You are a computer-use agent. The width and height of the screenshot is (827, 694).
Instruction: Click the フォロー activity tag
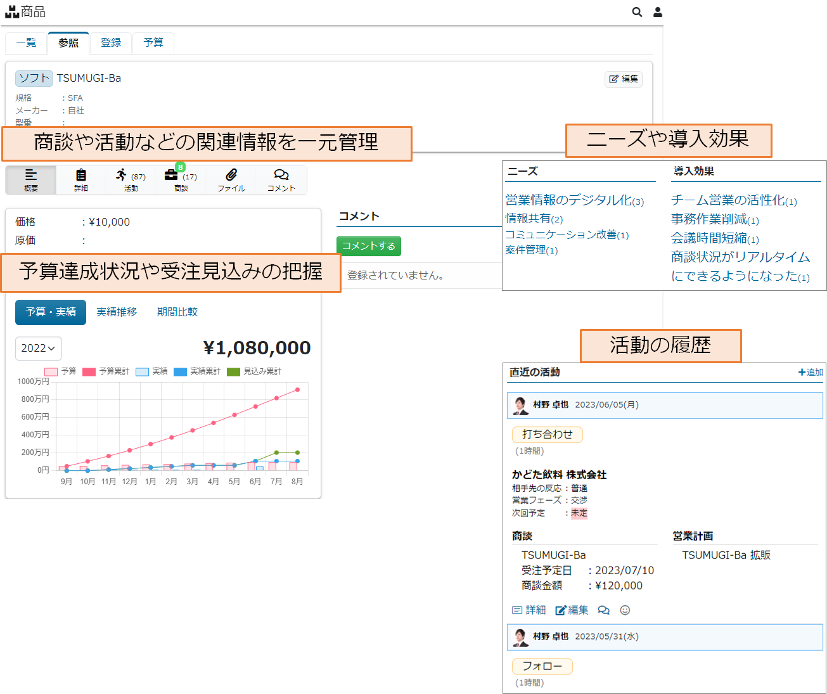[542, 666]
